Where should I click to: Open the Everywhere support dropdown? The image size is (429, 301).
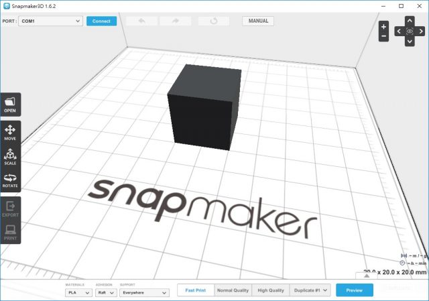(x=145, y=292)
